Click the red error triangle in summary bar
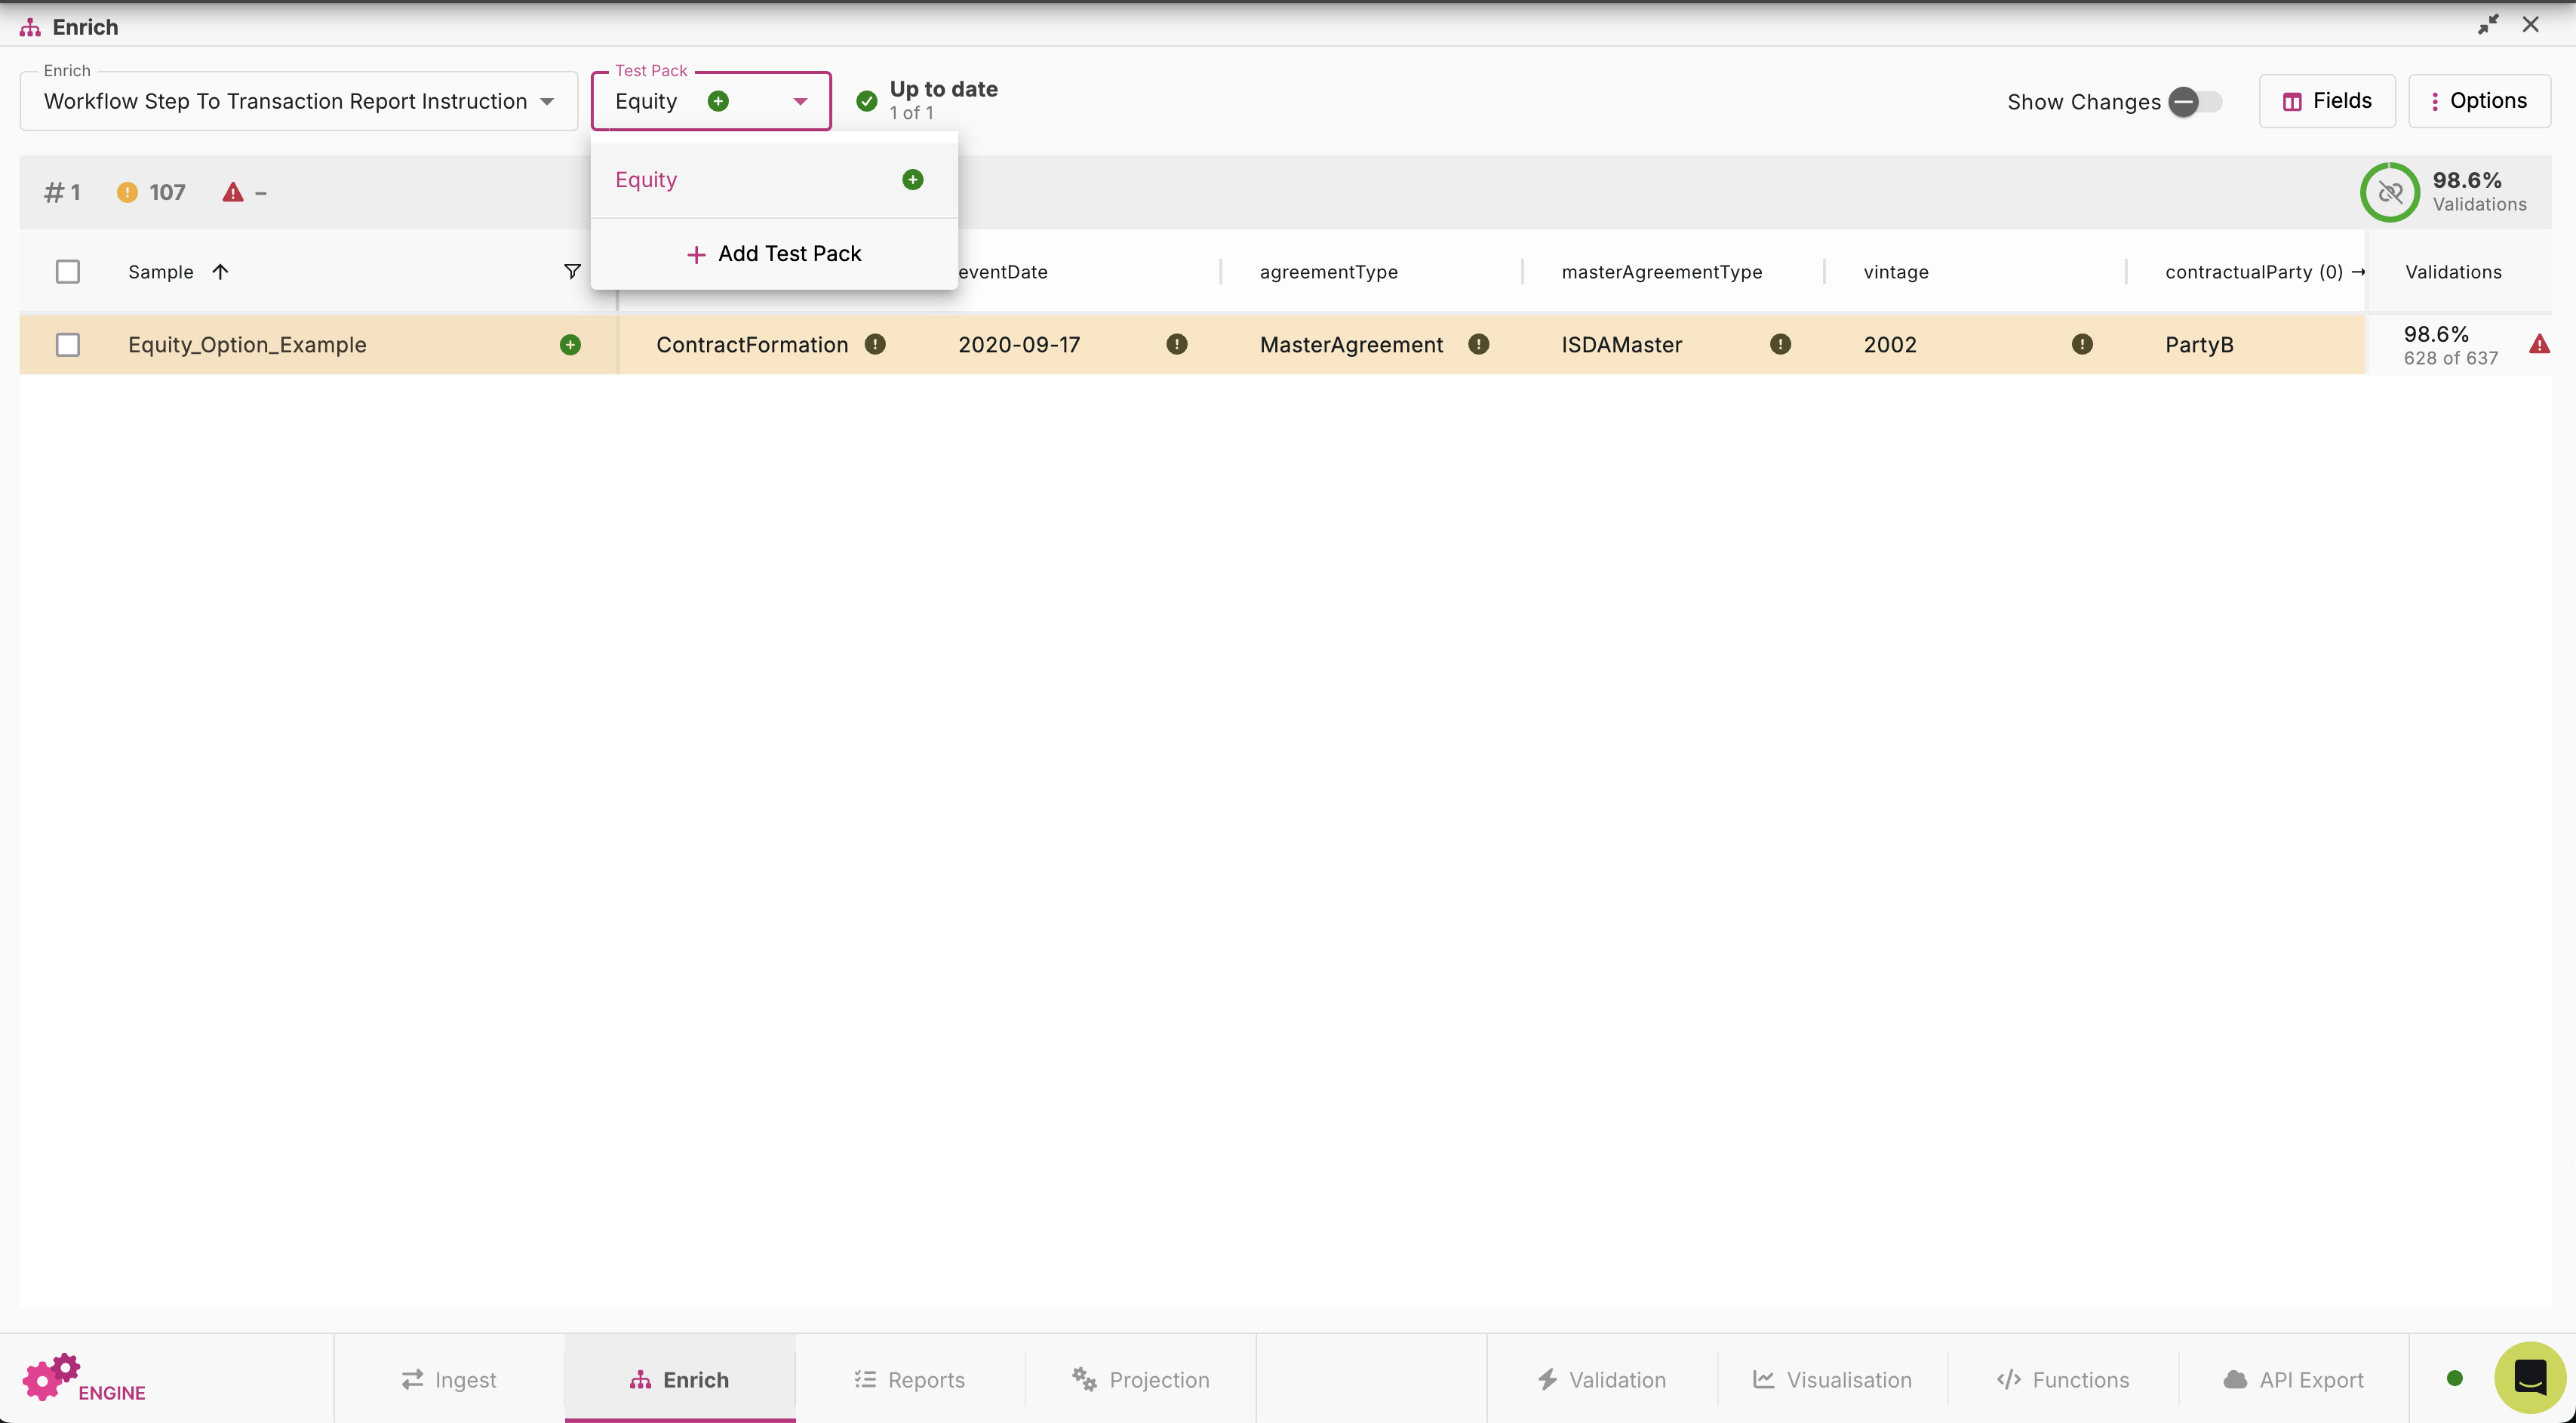The width and height of the screenshot is (2576, 1423). [233, 192]
